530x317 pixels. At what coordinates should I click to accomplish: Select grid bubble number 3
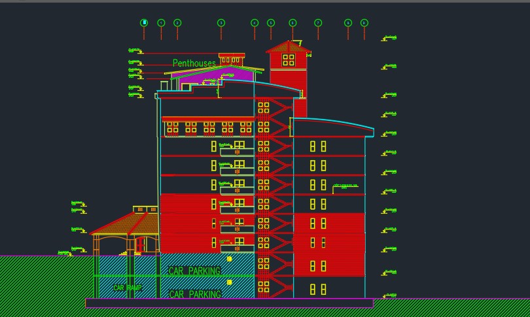[x=221, y=23]
